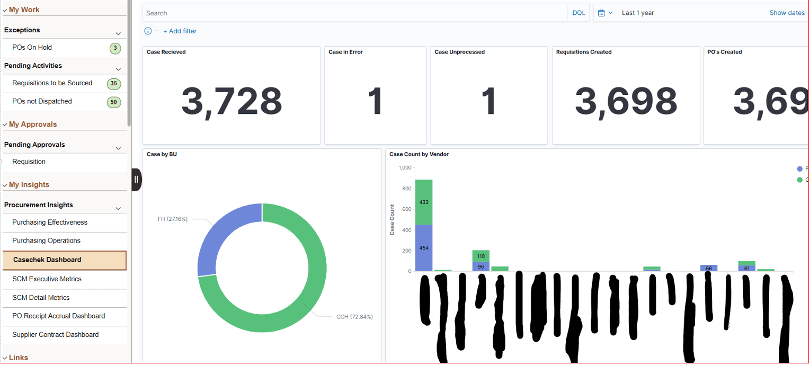
Task: Collapse the My Insights section
Action: [x=5, y=185]
